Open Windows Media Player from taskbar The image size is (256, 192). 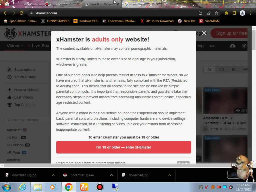point(53,187)
